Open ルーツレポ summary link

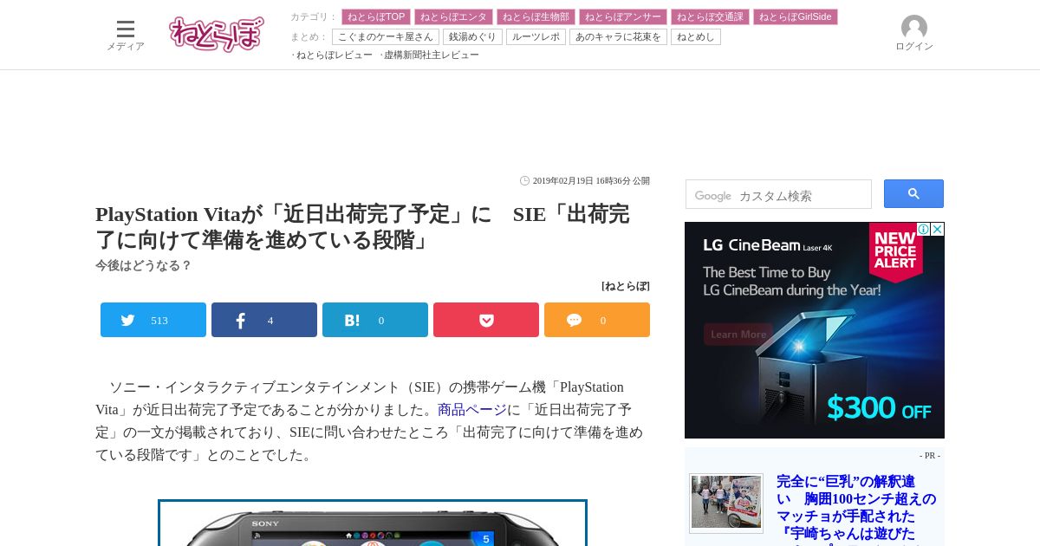(x=536, y=36)
